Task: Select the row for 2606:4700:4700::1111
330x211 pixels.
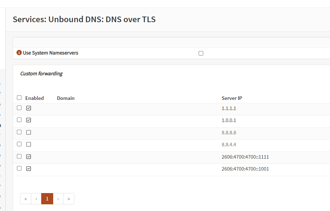Action: [19, 156]
